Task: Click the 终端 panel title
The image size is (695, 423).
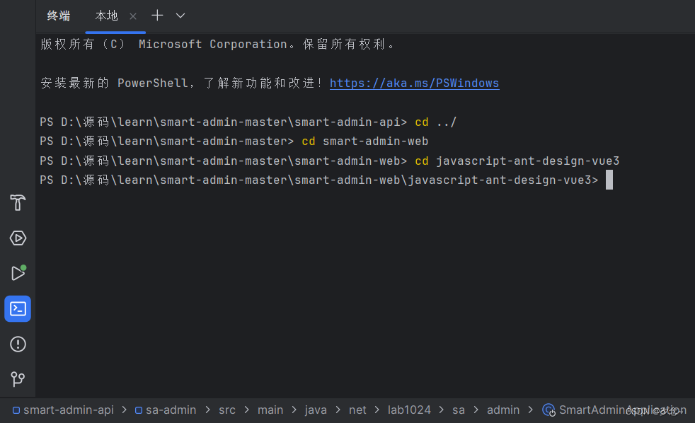Action: 59,16
